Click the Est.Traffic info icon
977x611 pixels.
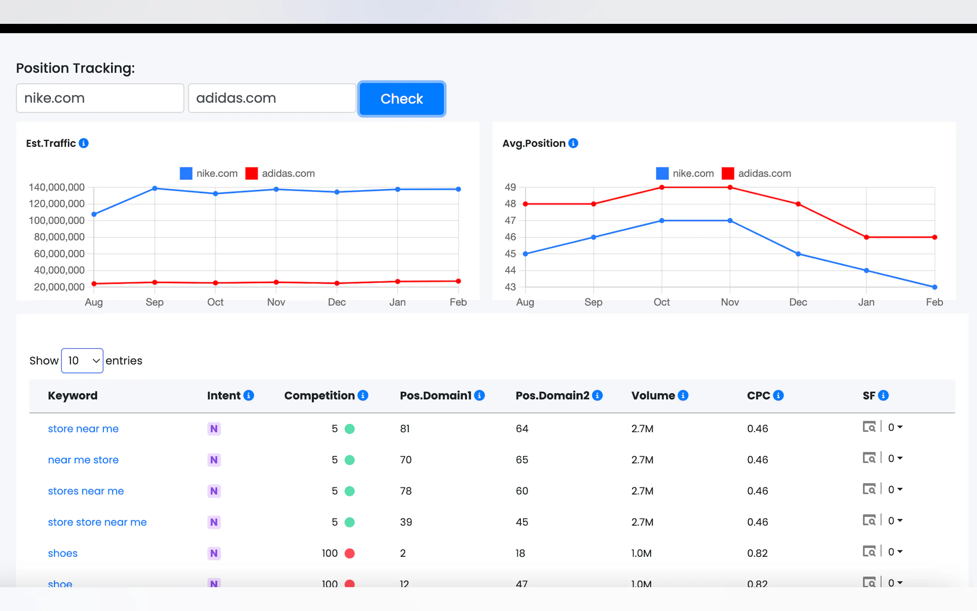83,143
